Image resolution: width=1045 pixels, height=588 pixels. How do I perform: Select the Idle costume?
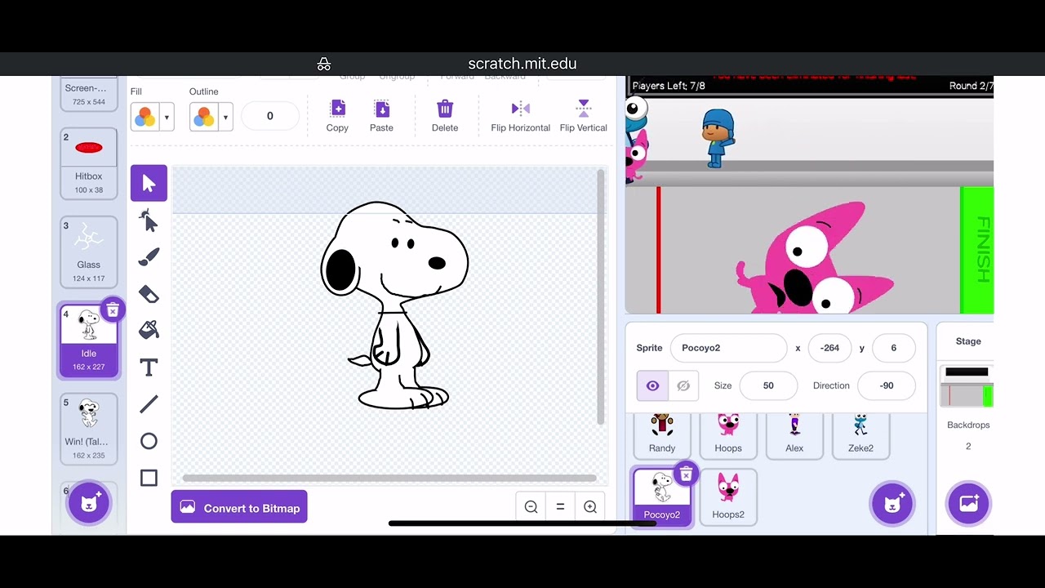click(88, 340)
